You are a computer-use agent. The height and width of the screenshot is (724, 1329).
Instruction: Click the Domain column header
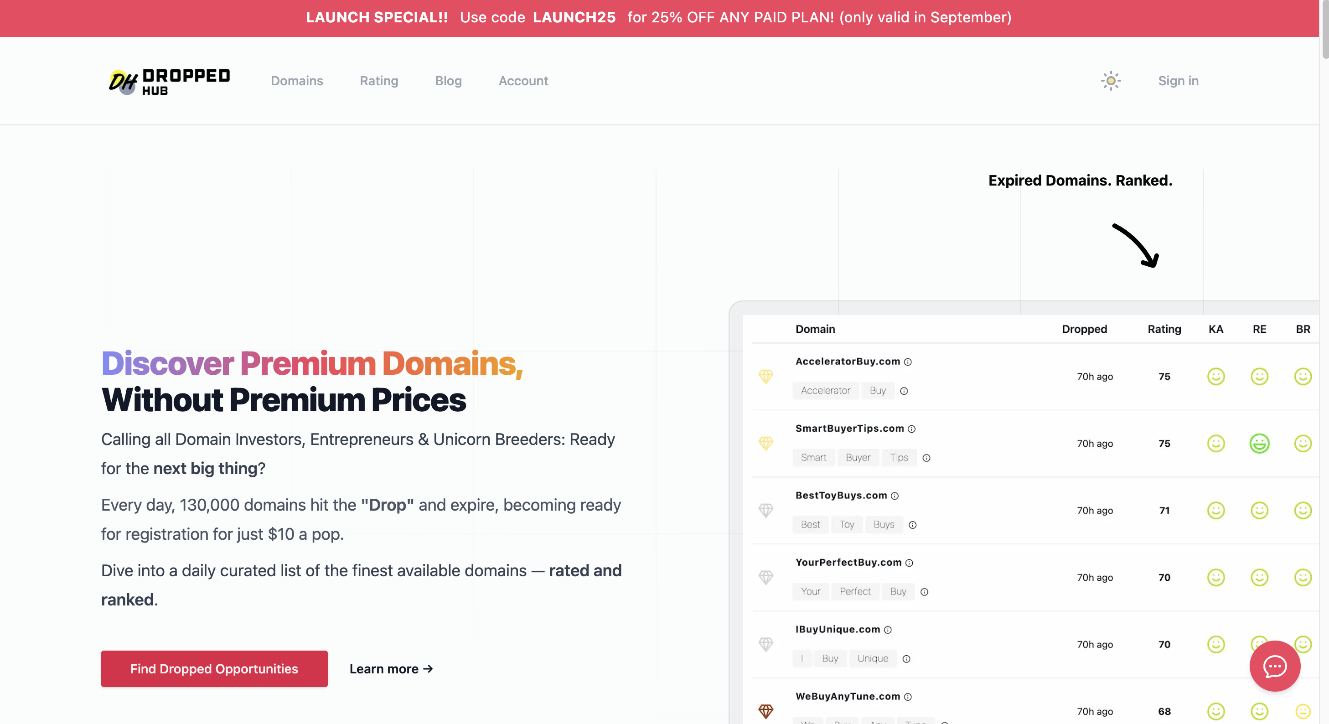815,329
